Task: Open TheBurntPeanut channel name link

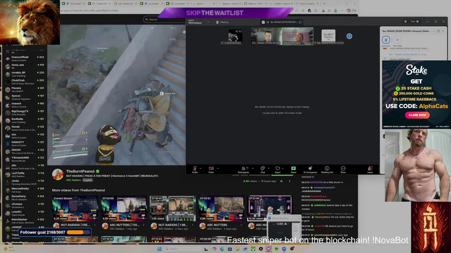Action: tap(80, 171)
